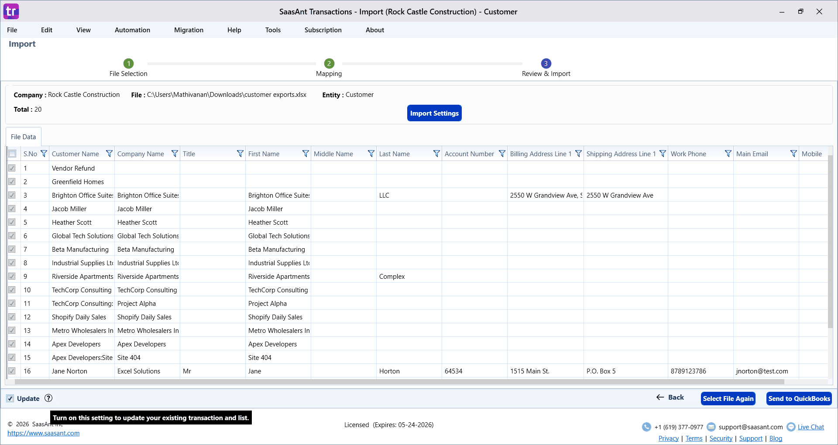This screenshot has height=445, width=838.
Task: Select the Greenfield Homes customer cell
Action: pos(82,181)
